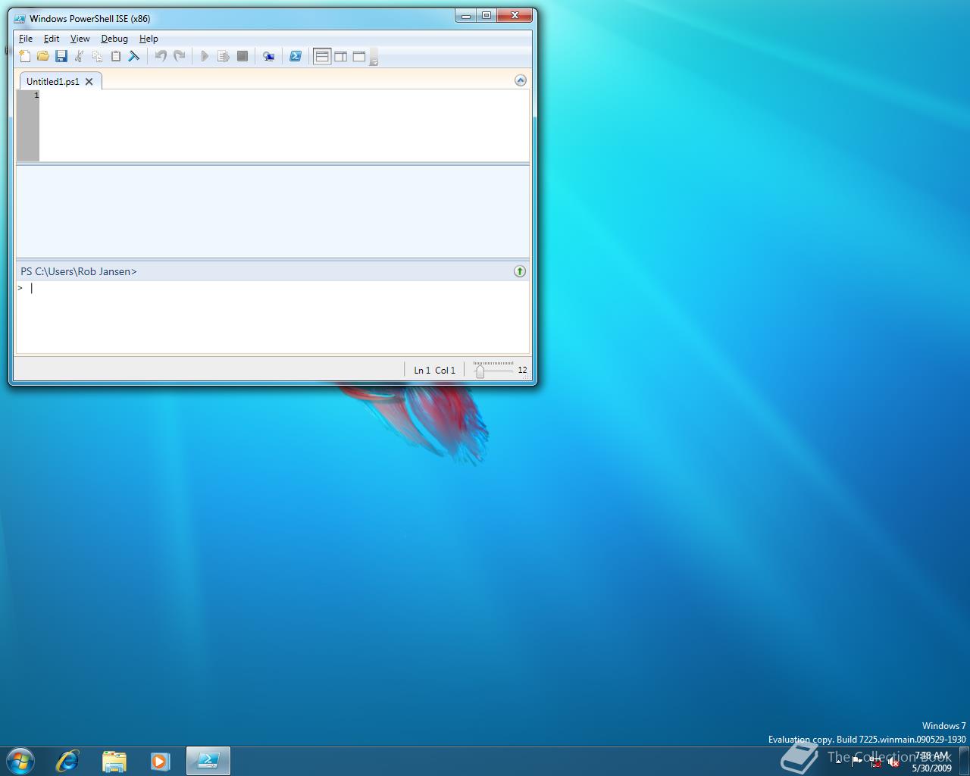Open the toolbar overflow options arrow
Screen dimensions: 970x776
[374, 58]
